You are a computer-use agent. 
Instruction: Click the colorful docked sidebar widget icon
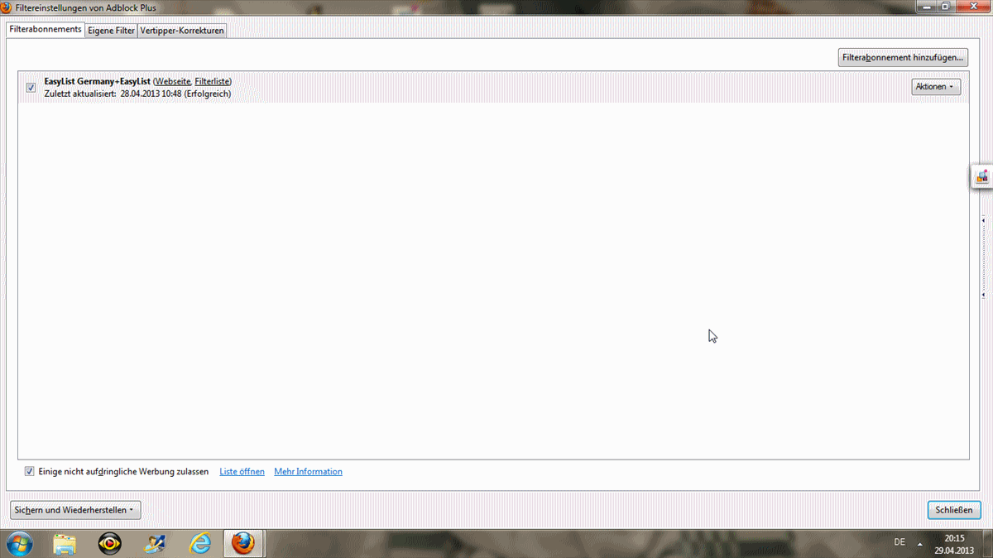point(981,176)
